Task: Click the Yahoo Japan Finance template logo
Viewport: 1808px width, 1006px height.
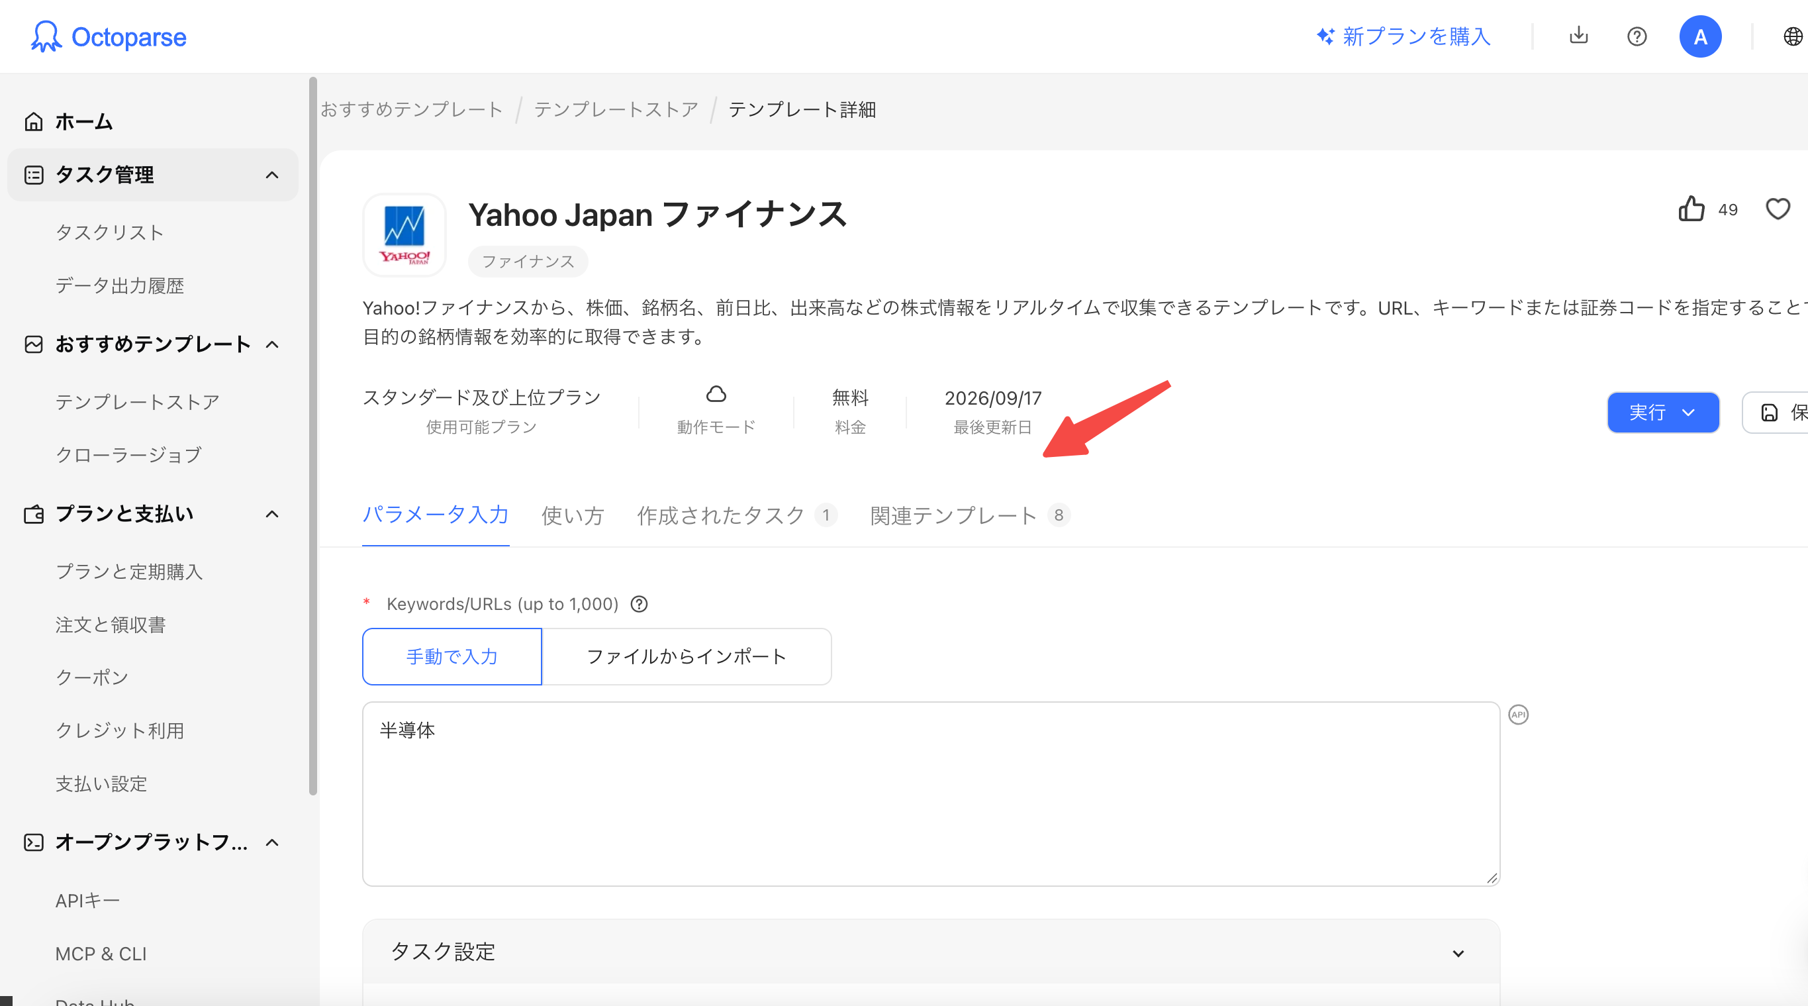Action: pyautogui.click(x=404, y=235)
